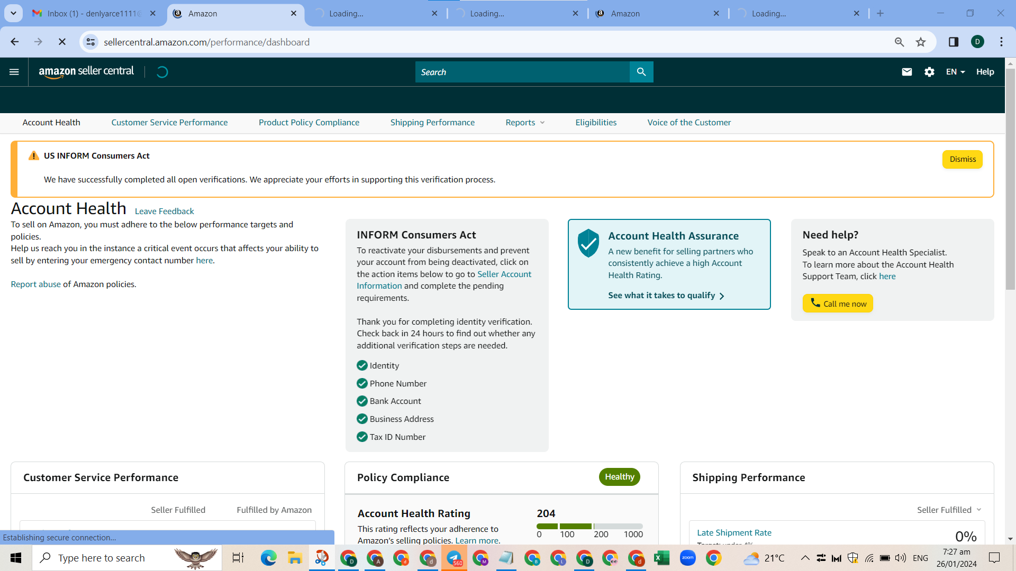Focus the Seller Central search field

522,72
